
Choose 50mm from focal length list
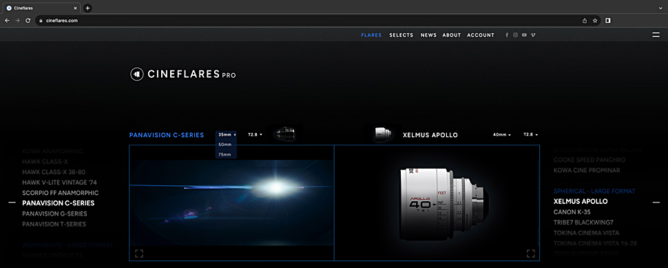pyautogui.click(x=225, y=145)
